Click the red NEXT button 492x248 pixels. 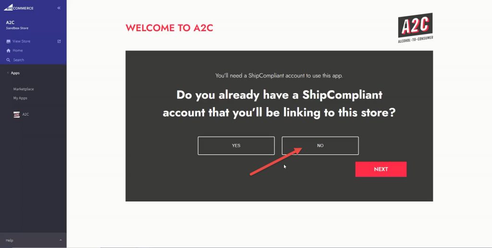point(381,169)
